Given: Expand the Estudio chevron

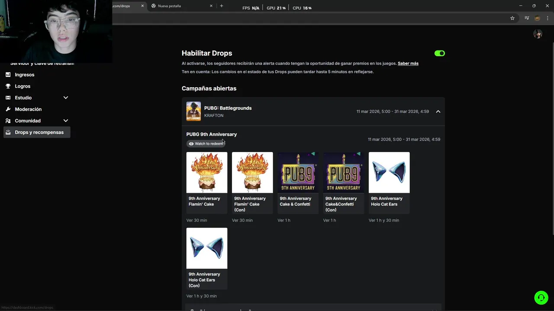Looking at the screenshot, I should pyautogui.click(x=66, y=98).
